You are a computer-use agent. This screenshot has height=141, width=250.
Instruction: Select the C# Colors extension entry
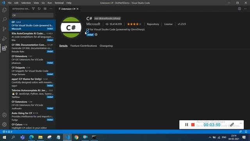click(x=32, y=126)
